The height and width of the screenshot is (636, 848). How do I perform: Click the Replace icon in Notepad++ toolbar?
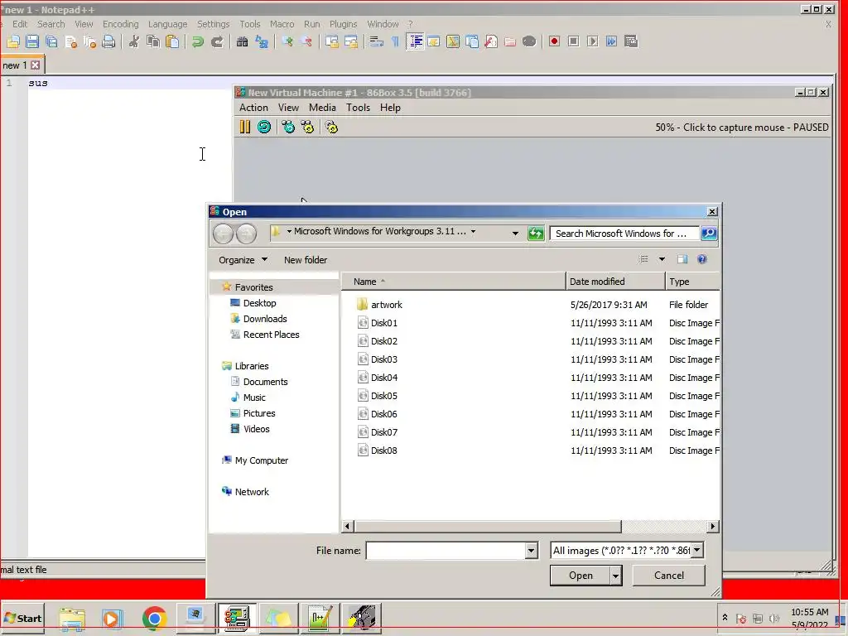tap(262, 41)
